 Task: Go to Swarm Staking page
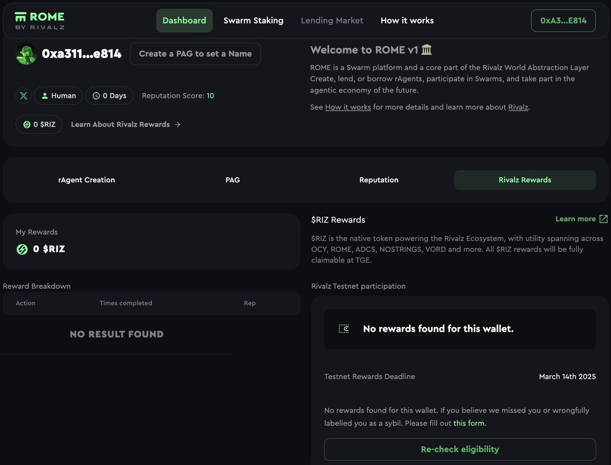point(254,20)
